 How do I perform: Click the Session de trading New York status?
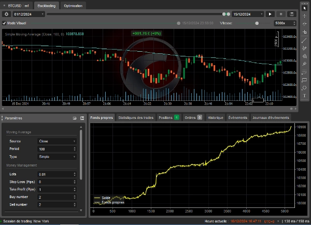tap(26, 221)
